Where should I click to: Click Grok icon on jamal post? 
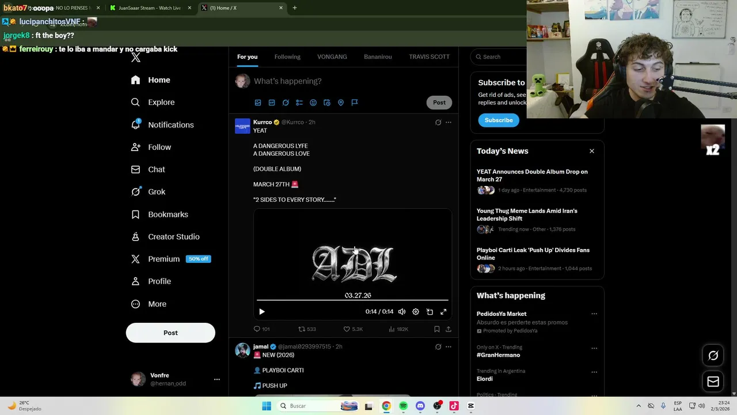pos(438,347)
